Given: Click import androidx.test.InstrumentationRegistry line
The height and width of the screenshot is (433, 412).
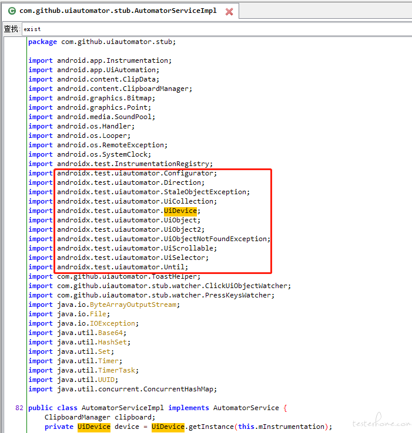Looking at the screenshot, I should pos(120,164).
